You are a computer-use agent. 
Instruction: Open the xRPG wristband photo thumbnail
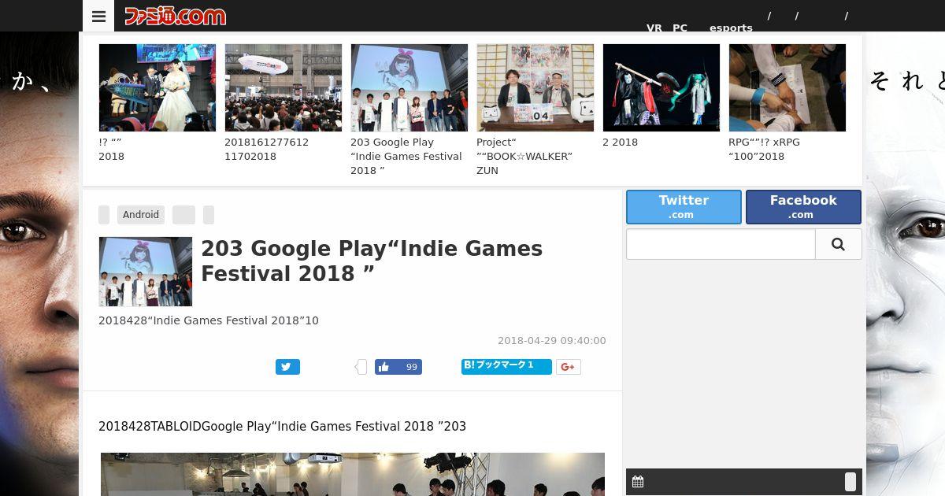pos(787,87)
